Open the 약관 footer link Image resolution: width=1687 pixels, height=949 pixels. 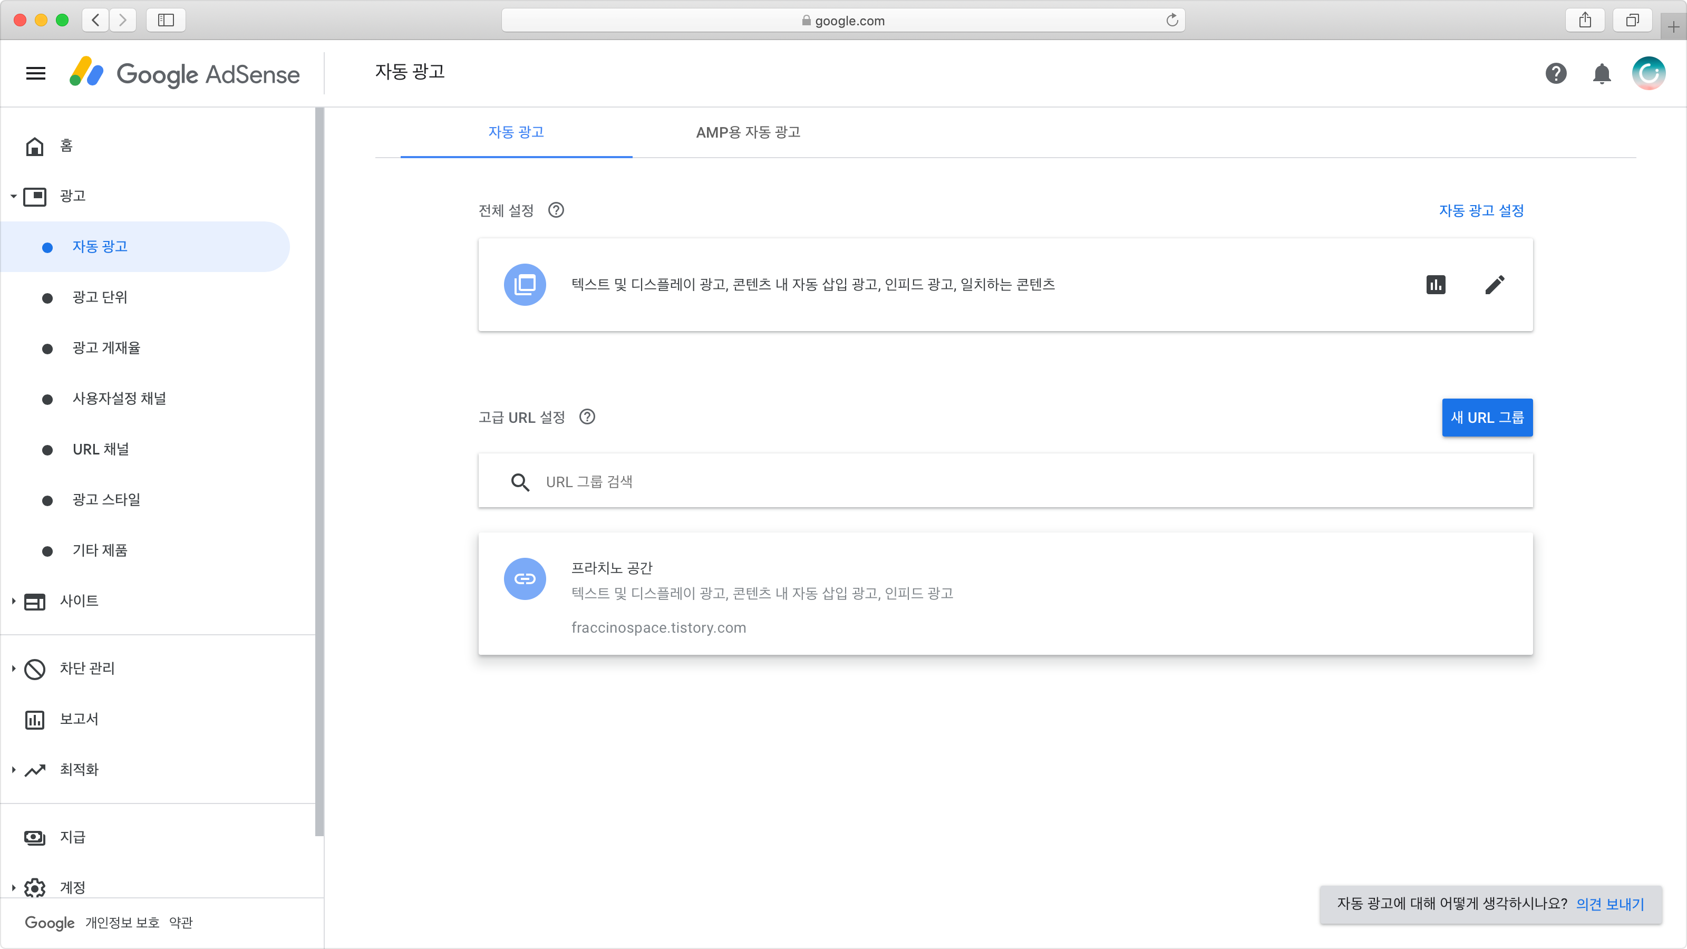[x=181, y=923]
